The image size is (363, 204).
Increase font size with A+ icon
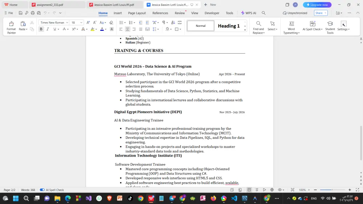pos(88,22)
